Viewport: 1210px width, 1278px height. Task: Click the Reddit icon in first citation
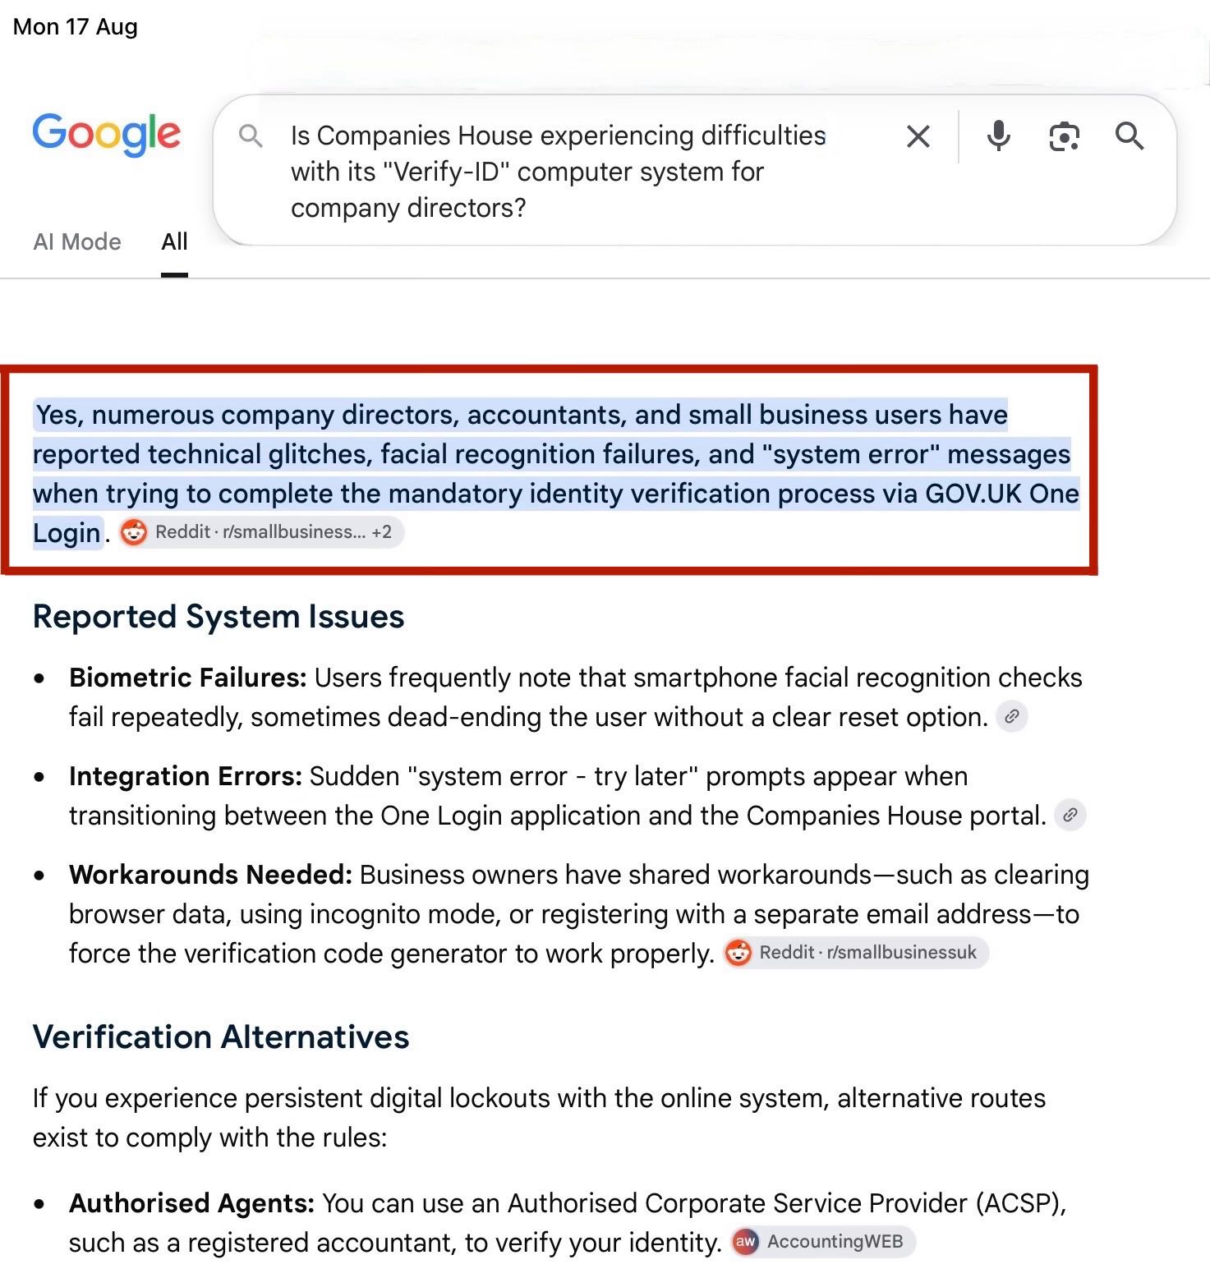click(134, 532)
